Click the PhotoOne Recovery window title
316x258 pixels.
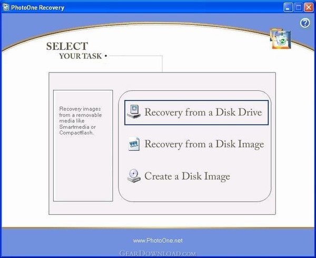(38, 8)
